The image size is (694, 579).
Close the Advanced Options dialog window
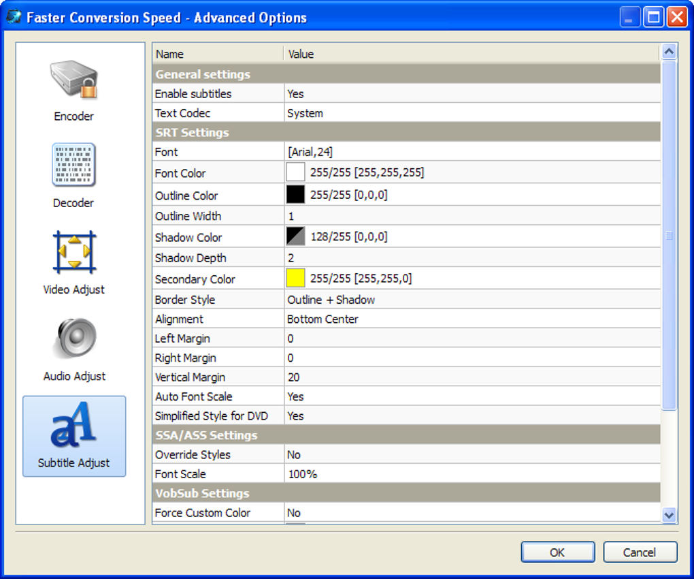[677, 18]
